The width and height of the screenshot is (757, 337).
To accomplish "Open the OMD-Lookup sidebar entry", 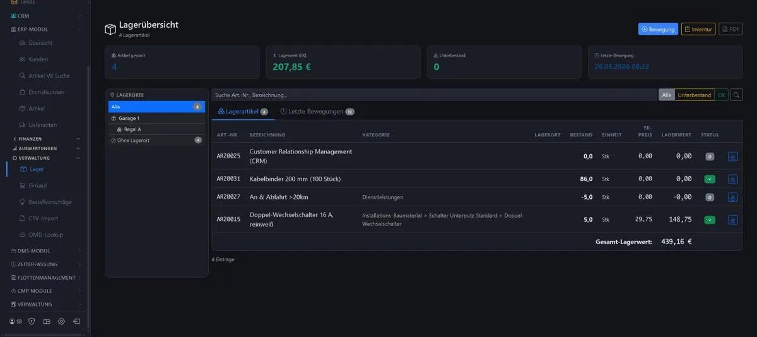I will pos(45,235).
